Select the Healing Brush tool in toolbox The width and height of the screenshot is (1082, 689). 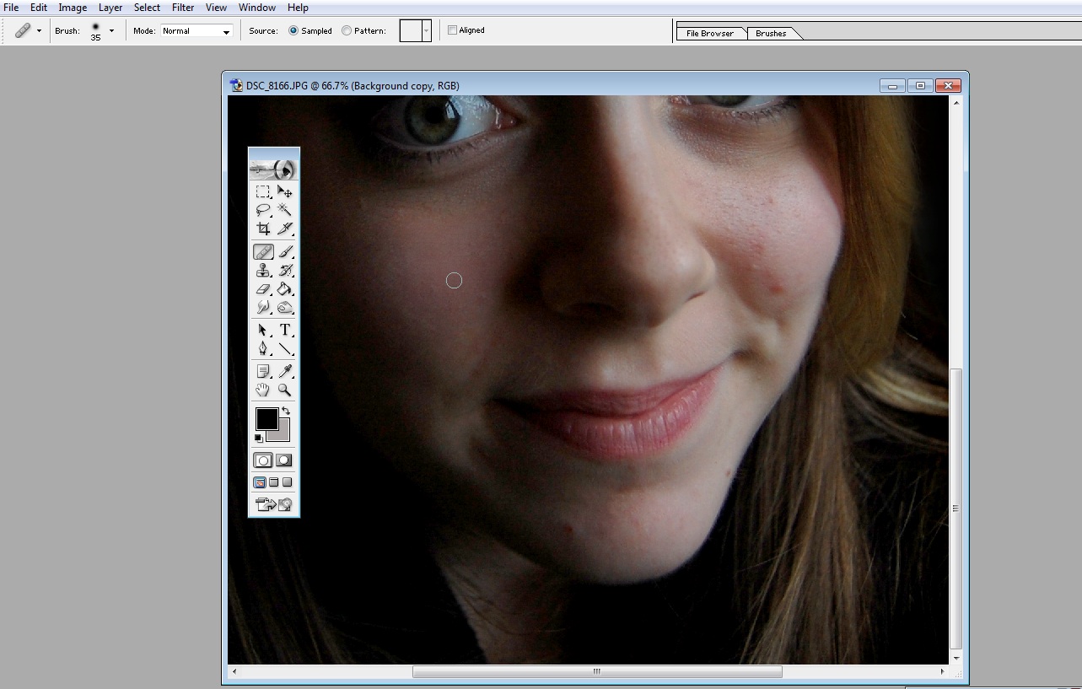click(x=263, y=252)
